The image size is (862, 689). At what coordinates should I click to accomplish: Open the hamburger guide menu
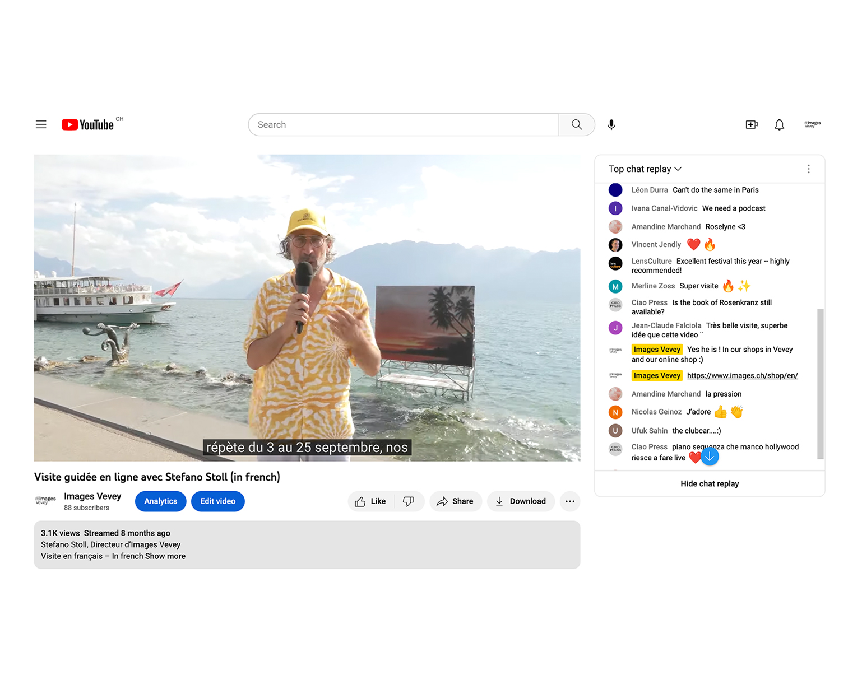point(41,124)
